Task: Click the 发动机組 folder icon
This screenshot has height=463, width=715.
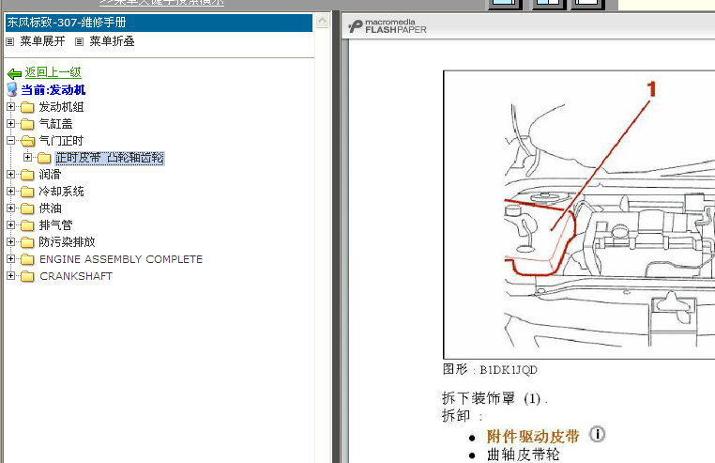Action: click(27, 107)
